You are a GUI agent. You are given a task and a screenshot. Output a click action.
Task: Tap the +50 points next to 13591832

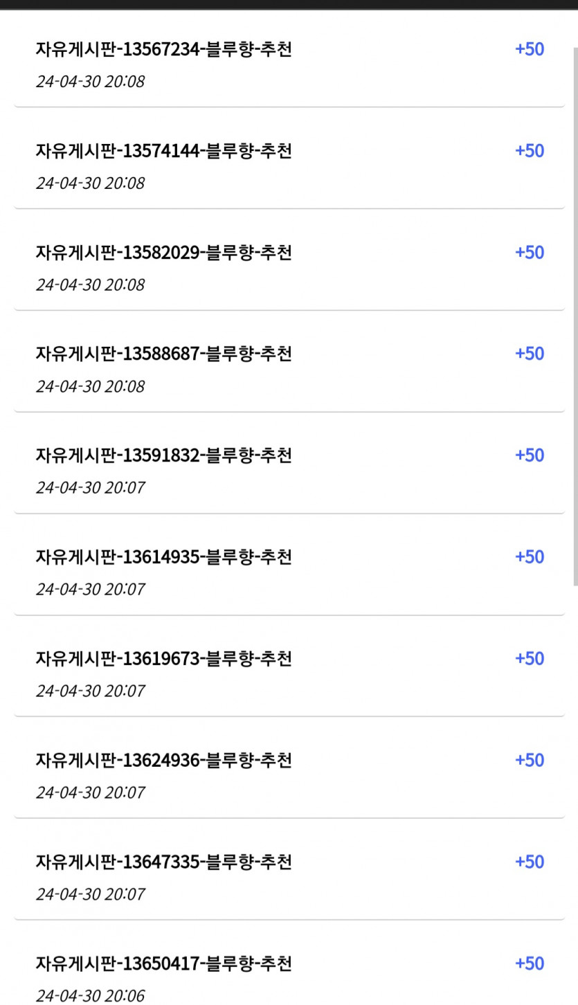pyautogui.click(x=530, y=455)
